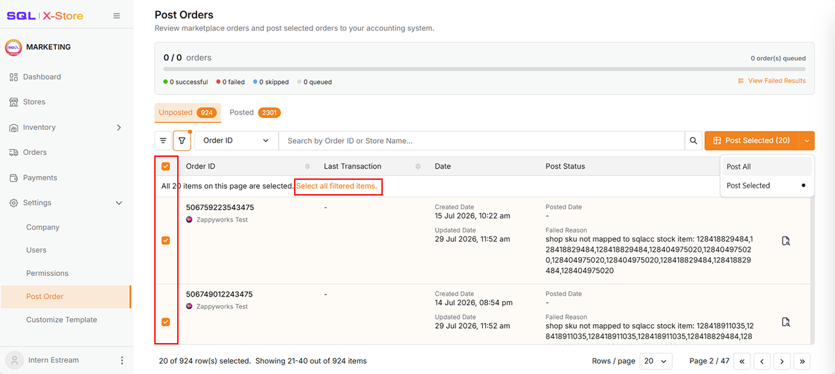Choose Post All from the dropdown menu

click(x=767, y=167)
